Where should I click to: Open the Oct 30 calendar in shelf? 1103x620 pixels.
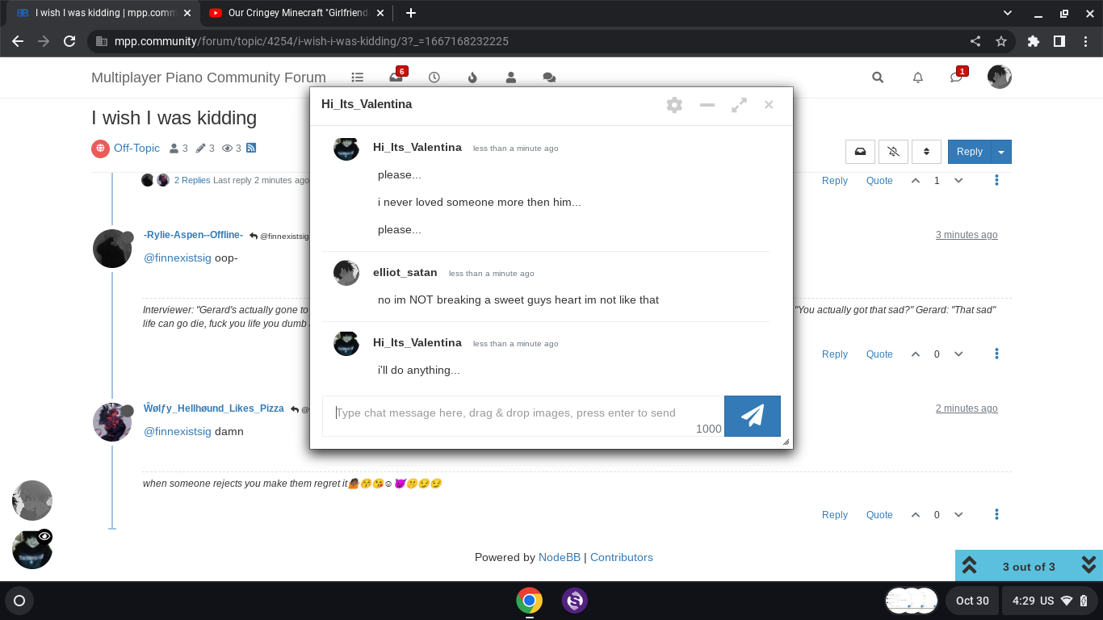pyautogui.click(x=972, y=601)
